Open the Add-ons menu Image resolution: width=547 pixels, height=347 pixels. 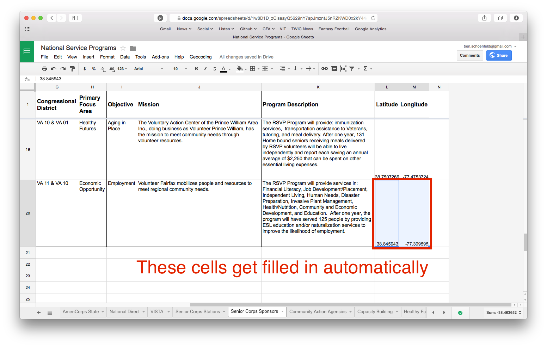(160, 57)
